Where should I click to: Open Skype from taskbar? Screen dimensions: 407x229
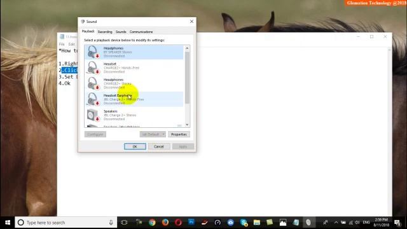[x=244, y=223]
